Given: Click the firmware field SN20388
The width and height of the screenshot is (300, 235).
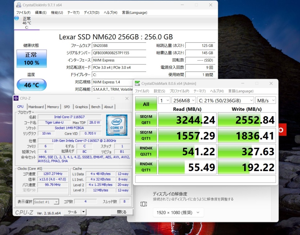Looking at the screenshot, I should [x=119, y=46].
